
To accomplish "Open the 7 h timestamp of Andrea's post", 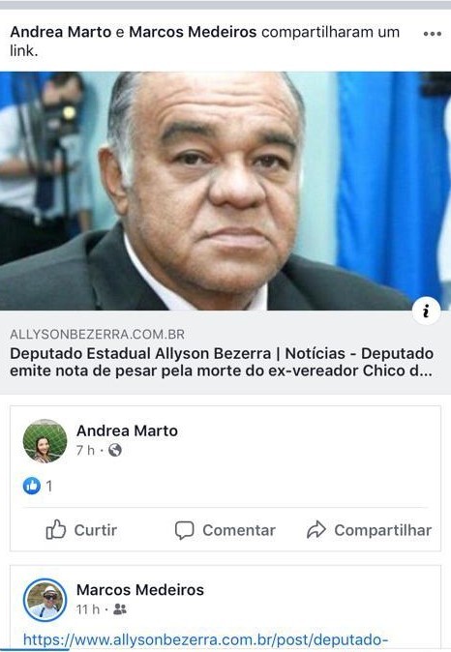I will (x=85, y=450).
